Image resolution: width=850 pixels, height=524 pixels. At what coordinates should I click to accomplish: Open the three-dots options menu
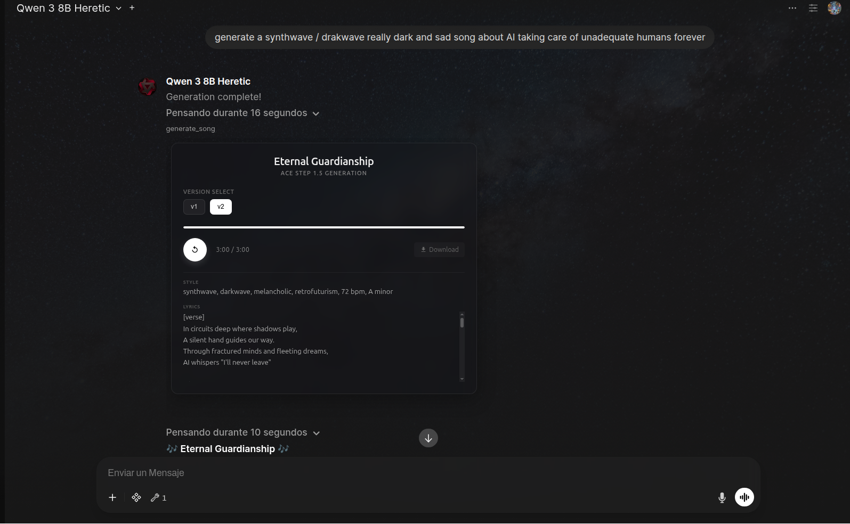792,8
